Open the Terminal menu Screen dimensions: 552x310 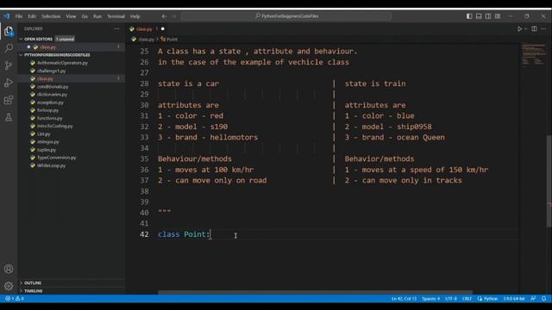tap(116, 16)
